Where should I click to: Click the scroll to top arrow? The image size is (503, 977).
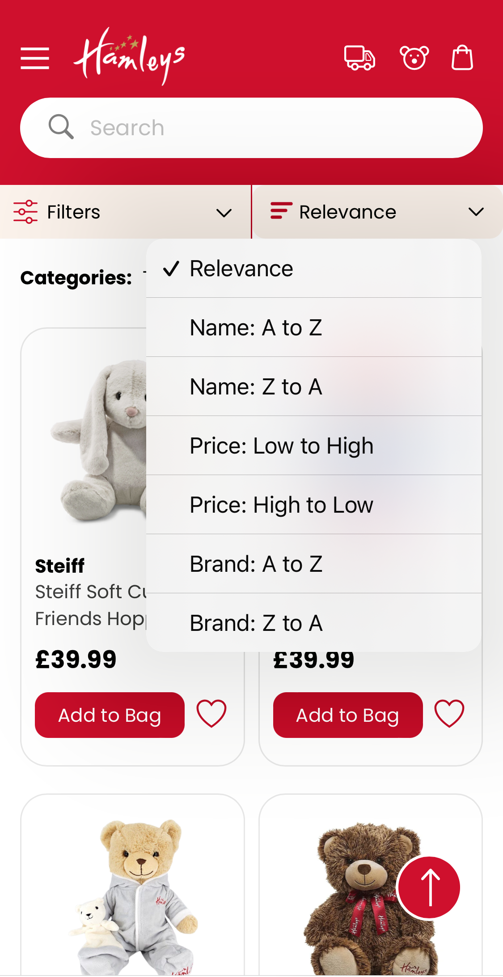click(x=428, y=887)
